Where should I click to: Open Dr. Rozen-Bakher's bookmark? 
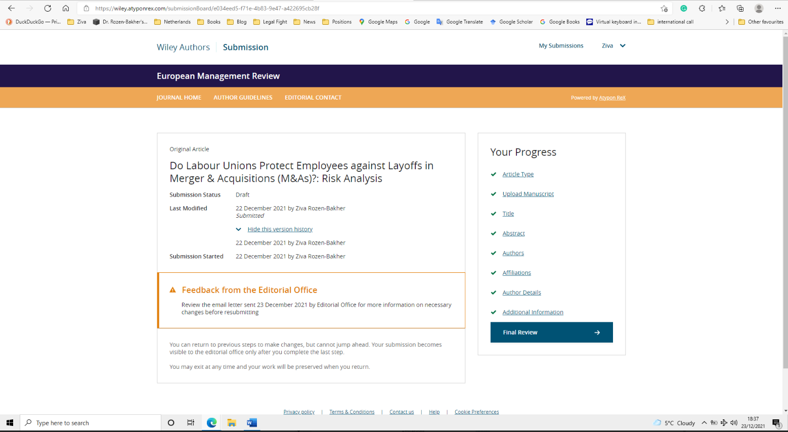(x=120, y=22)
